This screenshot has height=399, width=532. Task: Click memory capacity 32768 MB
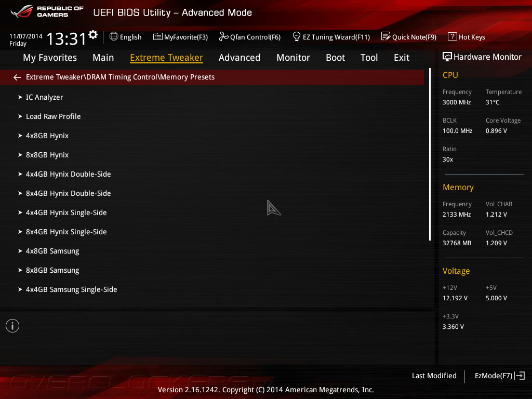457,243
